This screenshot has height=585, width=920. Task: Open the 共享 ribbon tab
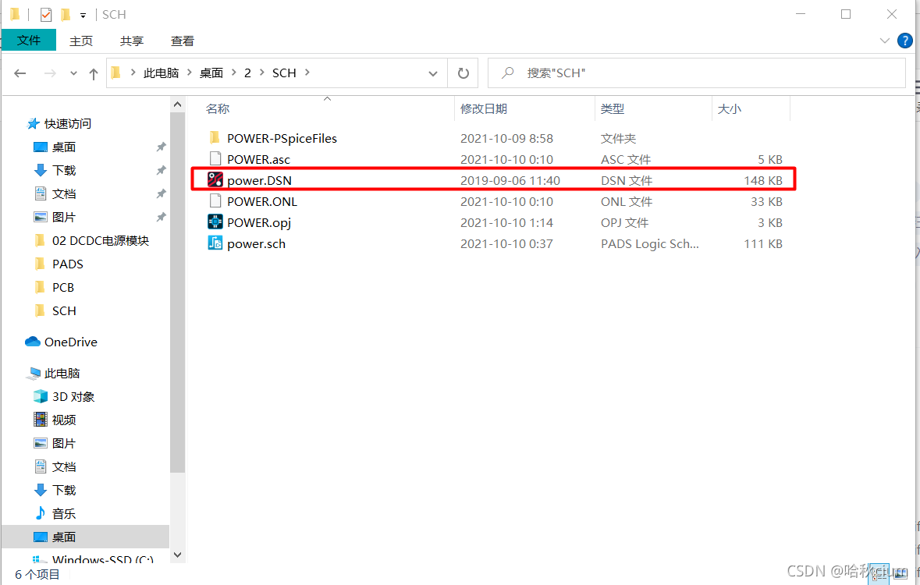pyautogui.click(x=132, y=41)
